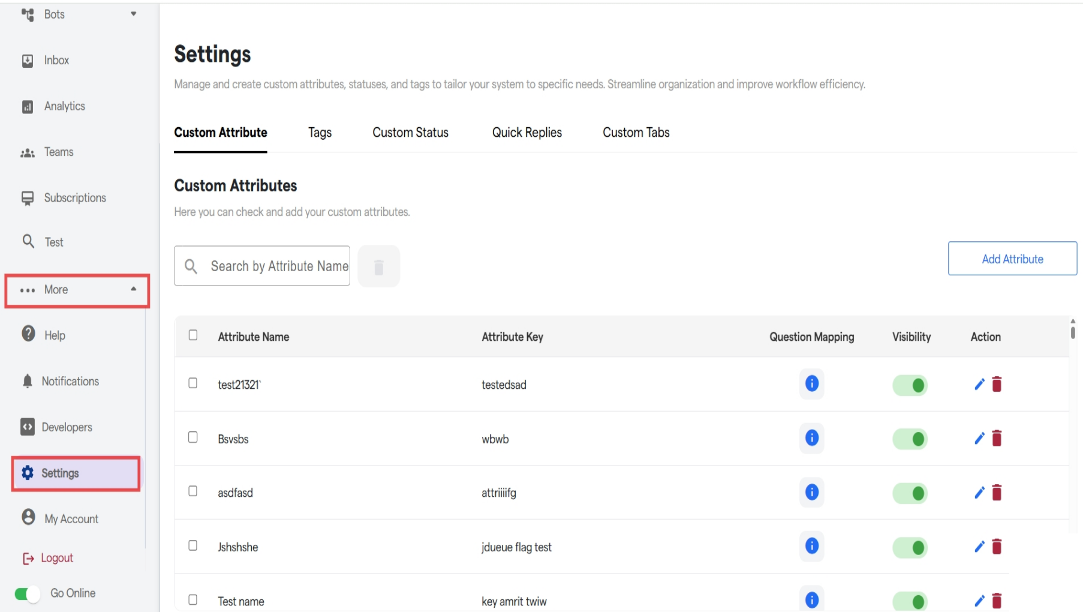Expand the Bots dropdown arrow

click(134, 14)
